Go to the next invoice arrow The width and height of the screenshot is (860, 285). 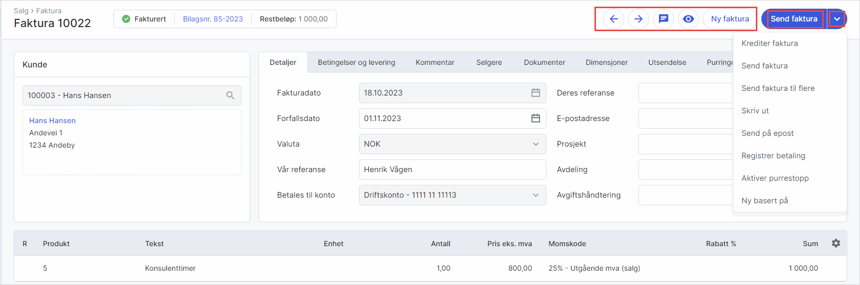(638, 19)
